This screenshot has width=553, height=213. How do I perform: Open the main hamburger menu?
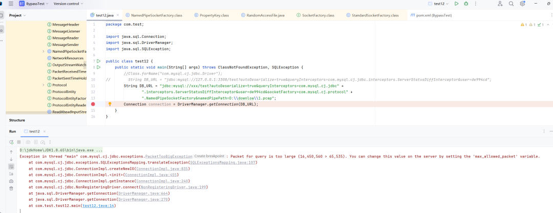[11, 4]
